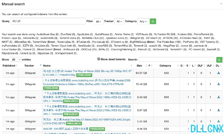
Task: Sort by the Name column header
Action: tap(47, 66)
